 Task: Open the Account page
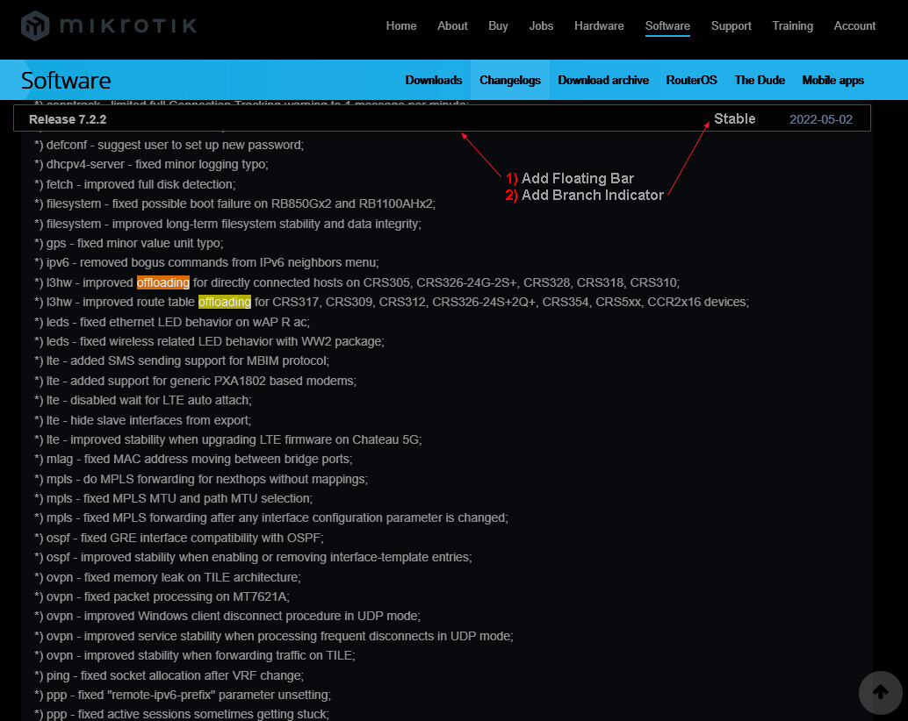coord(854,25)
